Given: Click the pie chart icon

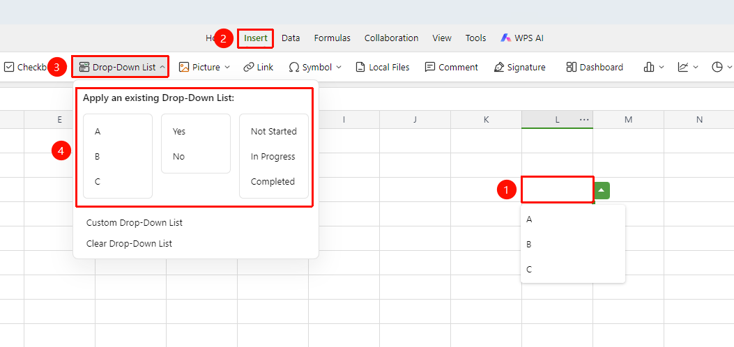Looking at the screenshot, I should pyautogui.click(x=717, y=68).
